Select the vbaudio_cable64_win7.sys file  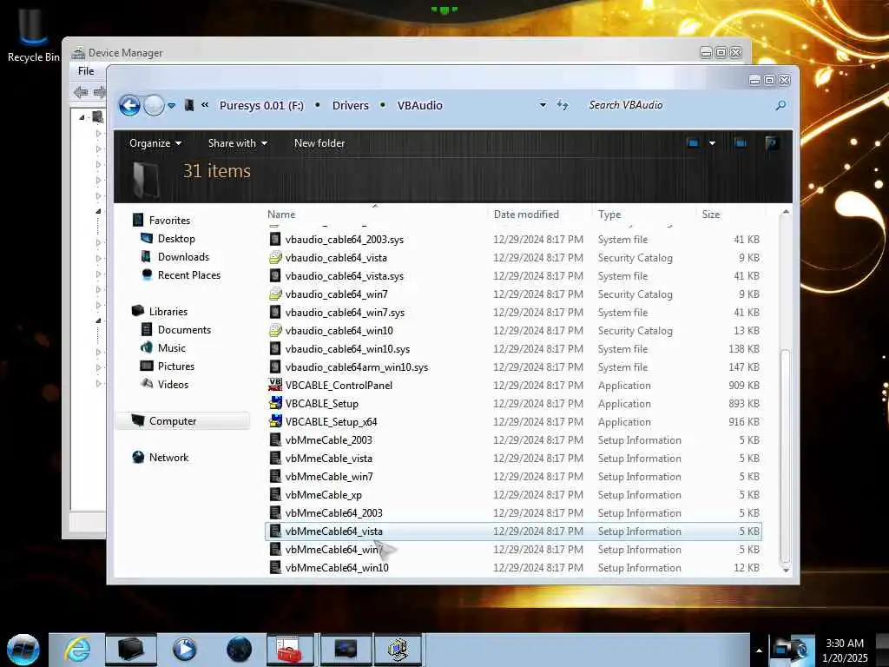[345, 313]
